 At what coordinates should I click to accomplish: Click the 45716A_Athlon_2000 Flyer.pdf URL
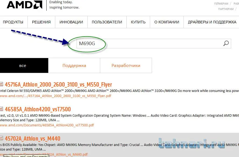coord(56,96)
